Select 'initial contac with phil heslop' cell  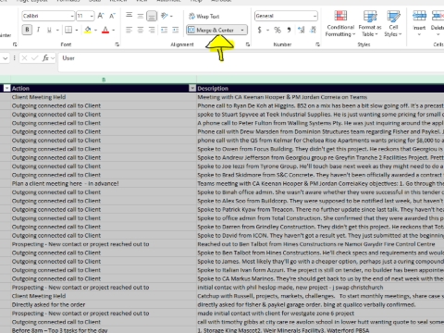(x=320, y=288)
